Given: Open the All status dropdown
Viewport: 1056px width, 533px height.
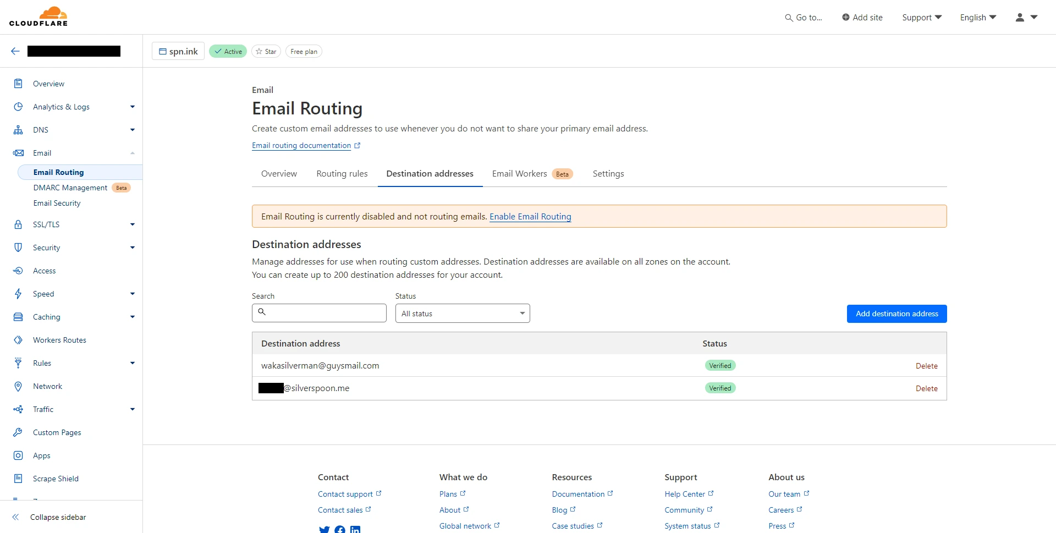Looking at the screenshot, I should click(462, 314).
